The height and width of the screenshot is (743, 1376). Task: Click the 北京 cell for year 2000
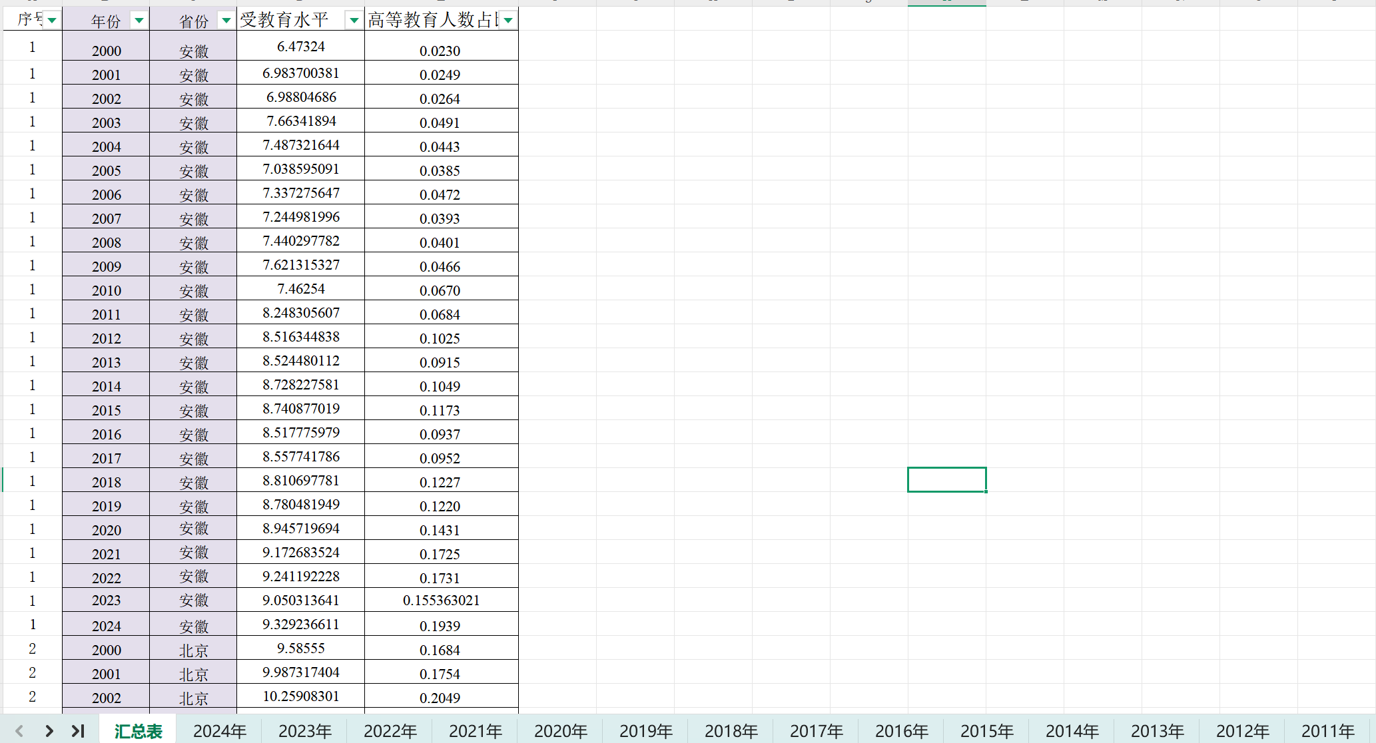coord(193,650)
